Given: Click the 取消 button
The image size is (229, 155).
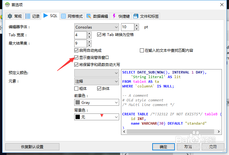Looking at the screenshot, I should pyautogui.click(x=188, y=147).
